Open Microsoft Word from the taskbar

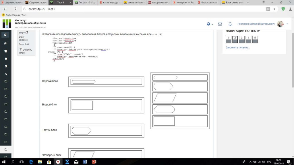85,162
